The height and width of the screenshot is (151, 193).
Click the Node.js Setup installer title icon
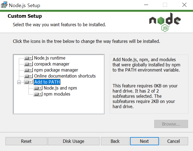[4, 5]
